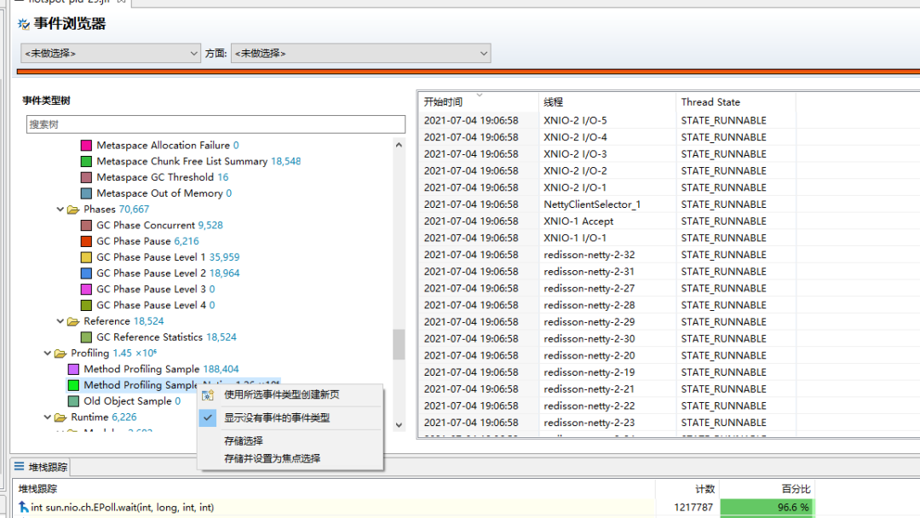Click GC Phase Pause Level 3 magenta icon
Screen dimensions: 920x518
point(86,289)
